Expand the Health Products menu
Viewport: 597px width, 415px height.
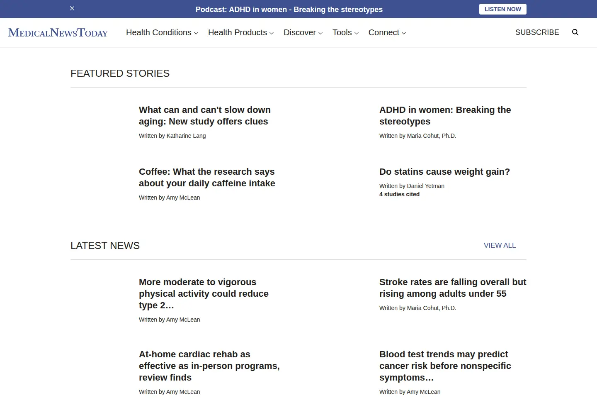(x=241, y=32)
